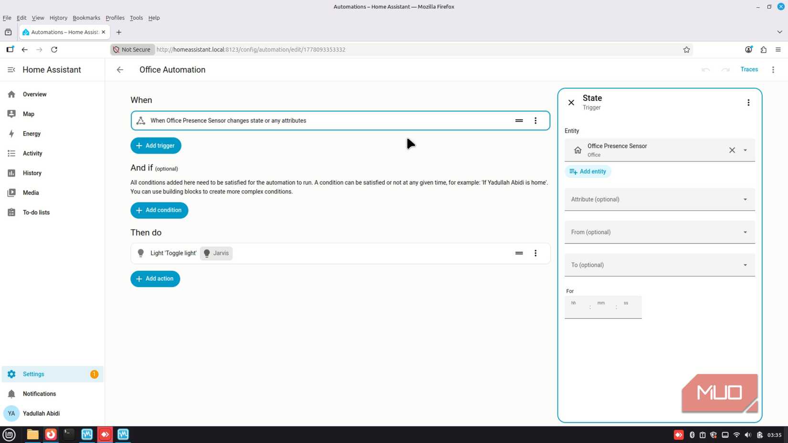Open To-do lists
Image resolution: width=788 pixels, height=443 pixels.
(x=53, y=212)
